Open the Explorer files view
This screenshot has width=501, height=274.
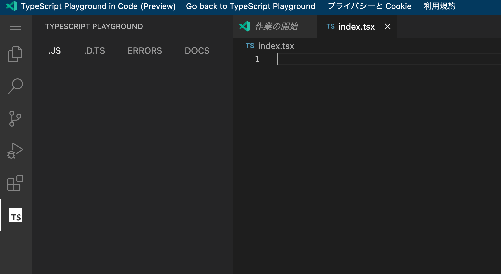(x=15, y=54)
